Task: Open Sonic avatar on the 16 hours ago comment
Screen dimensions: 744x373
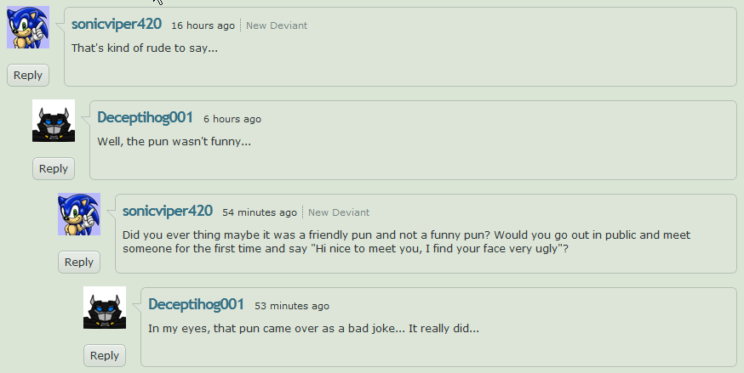Action: 28,27
